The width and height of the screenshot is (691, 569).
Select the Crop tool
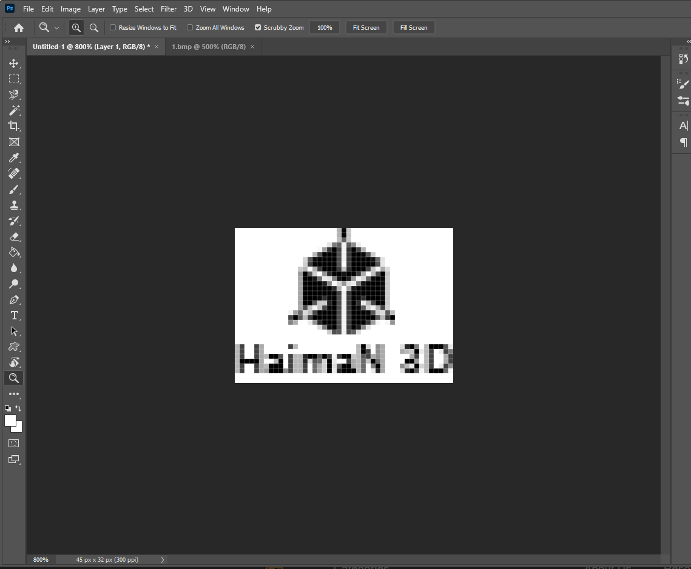[14, 126]
